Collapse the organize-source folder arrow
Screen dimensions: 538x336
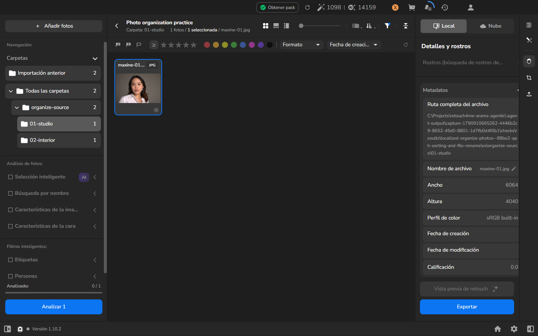(x=17, y=108)
